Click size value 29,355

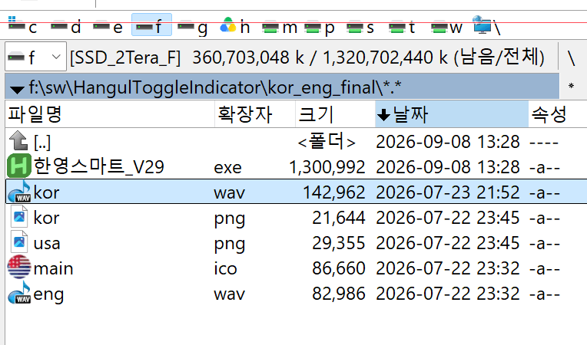pyautogui.click(x=339, y=244)
